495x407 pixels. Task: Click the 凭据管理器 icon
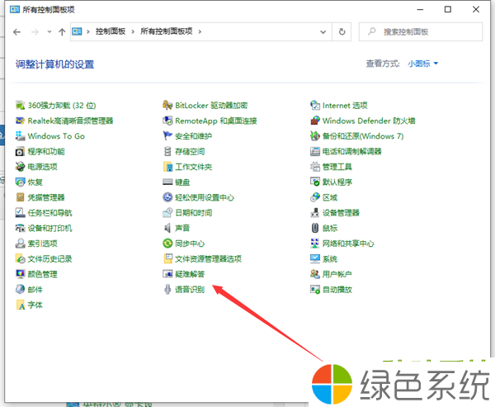(20, 197)
